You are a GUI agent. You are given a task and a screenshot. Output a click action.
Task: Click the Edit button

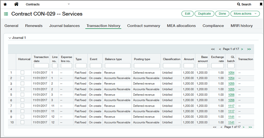pyautogui.click(x=187, y=14)
